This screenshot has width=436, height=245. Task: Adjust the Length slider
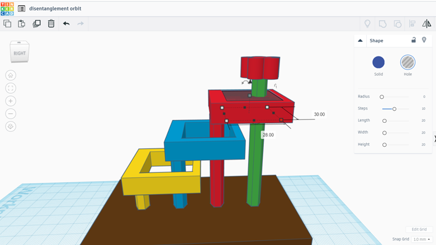click(x=384, y=121)
